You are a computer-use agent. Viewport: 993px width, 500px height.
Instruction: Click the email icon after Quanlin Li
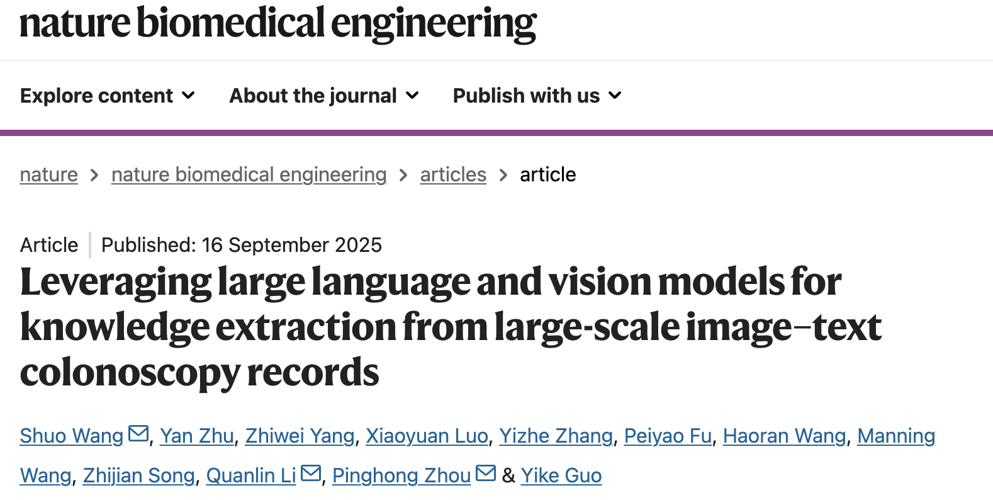[311, 474]
